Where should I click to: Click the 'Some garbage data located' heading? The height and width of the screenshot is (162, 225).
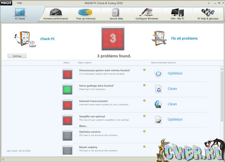(96, 86)
